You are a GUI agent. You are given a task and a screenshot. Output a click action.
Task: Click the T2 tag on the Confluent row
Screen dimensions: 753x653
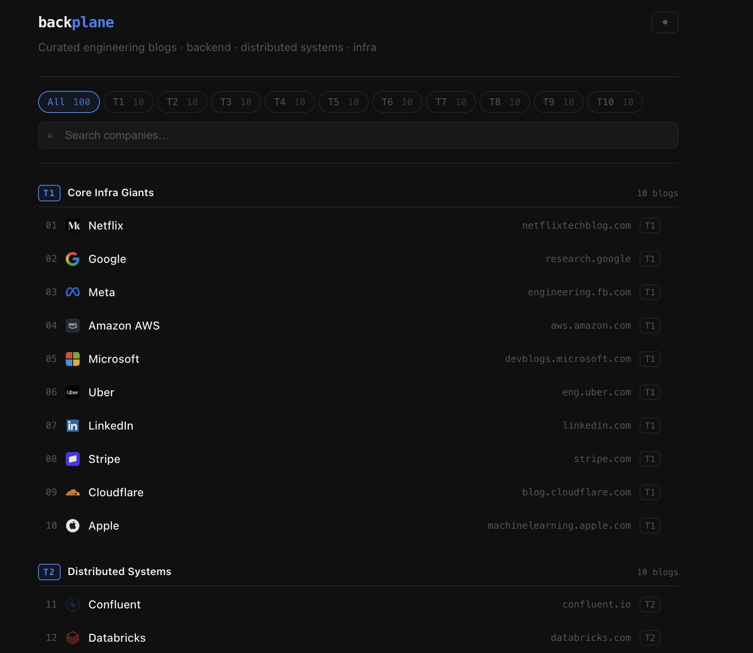coord(650,605)
